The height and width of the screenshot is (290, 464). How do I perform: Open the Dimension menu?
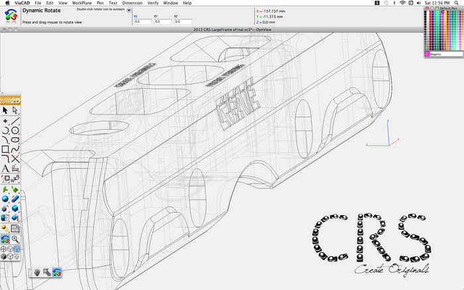point(133,3)
